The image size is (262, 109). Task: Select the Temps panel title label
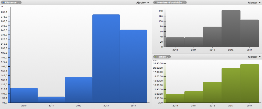tap(161, 57)
